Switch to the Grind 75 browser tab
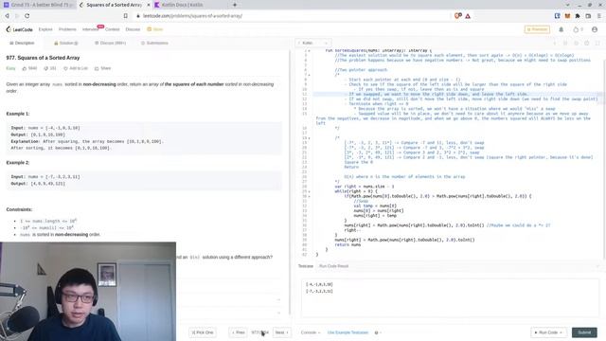606x341 pixels. coord(38,5)
